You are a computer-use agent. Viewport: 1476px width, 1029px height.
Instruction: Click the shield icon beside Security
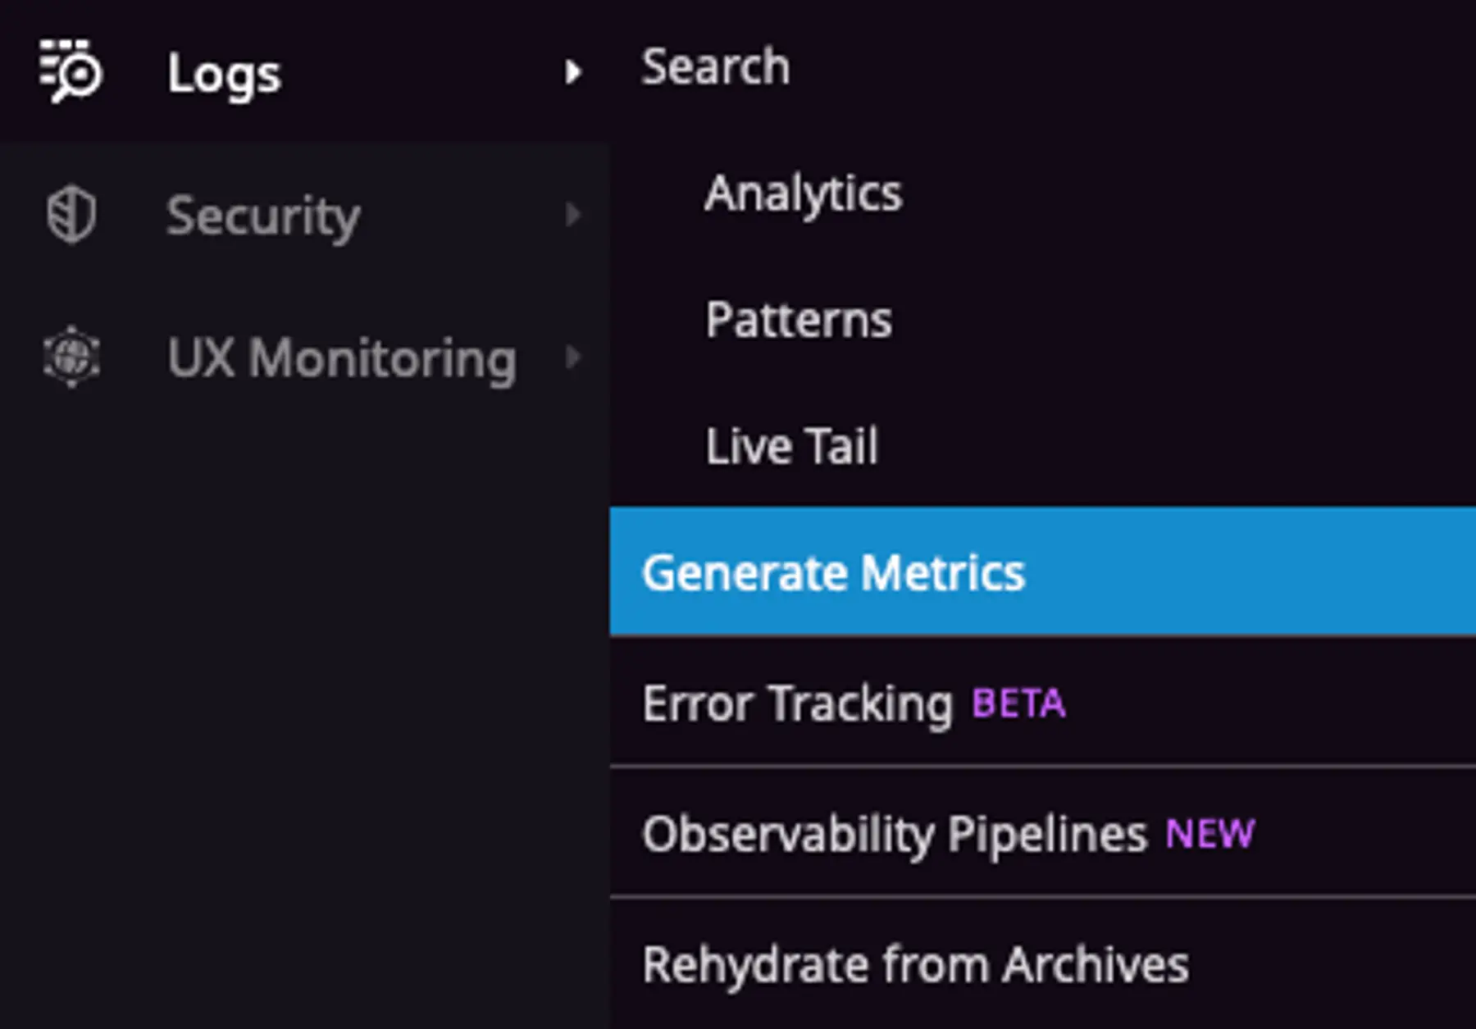(x=72, y=216)
